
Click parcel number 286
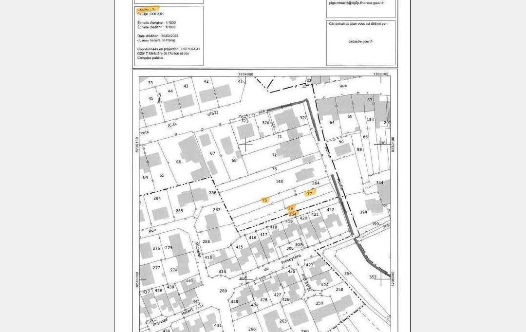213,193
